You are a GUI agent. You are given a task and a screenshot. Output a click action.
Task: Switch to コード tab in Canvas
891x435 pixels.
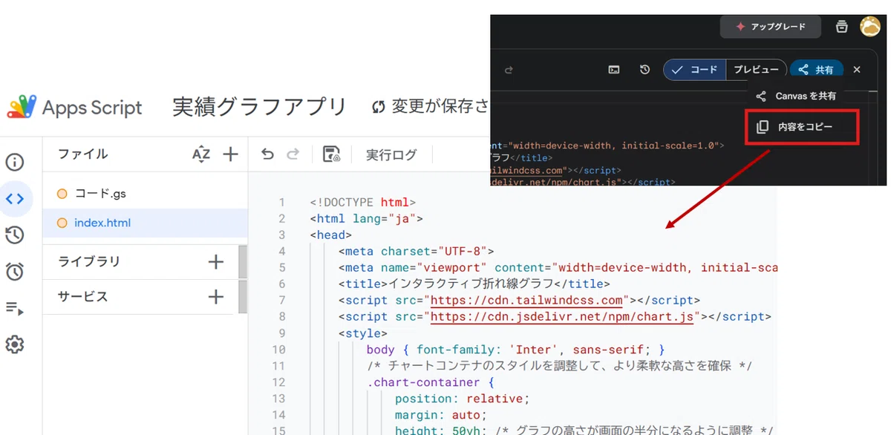(x=695, y=70)
